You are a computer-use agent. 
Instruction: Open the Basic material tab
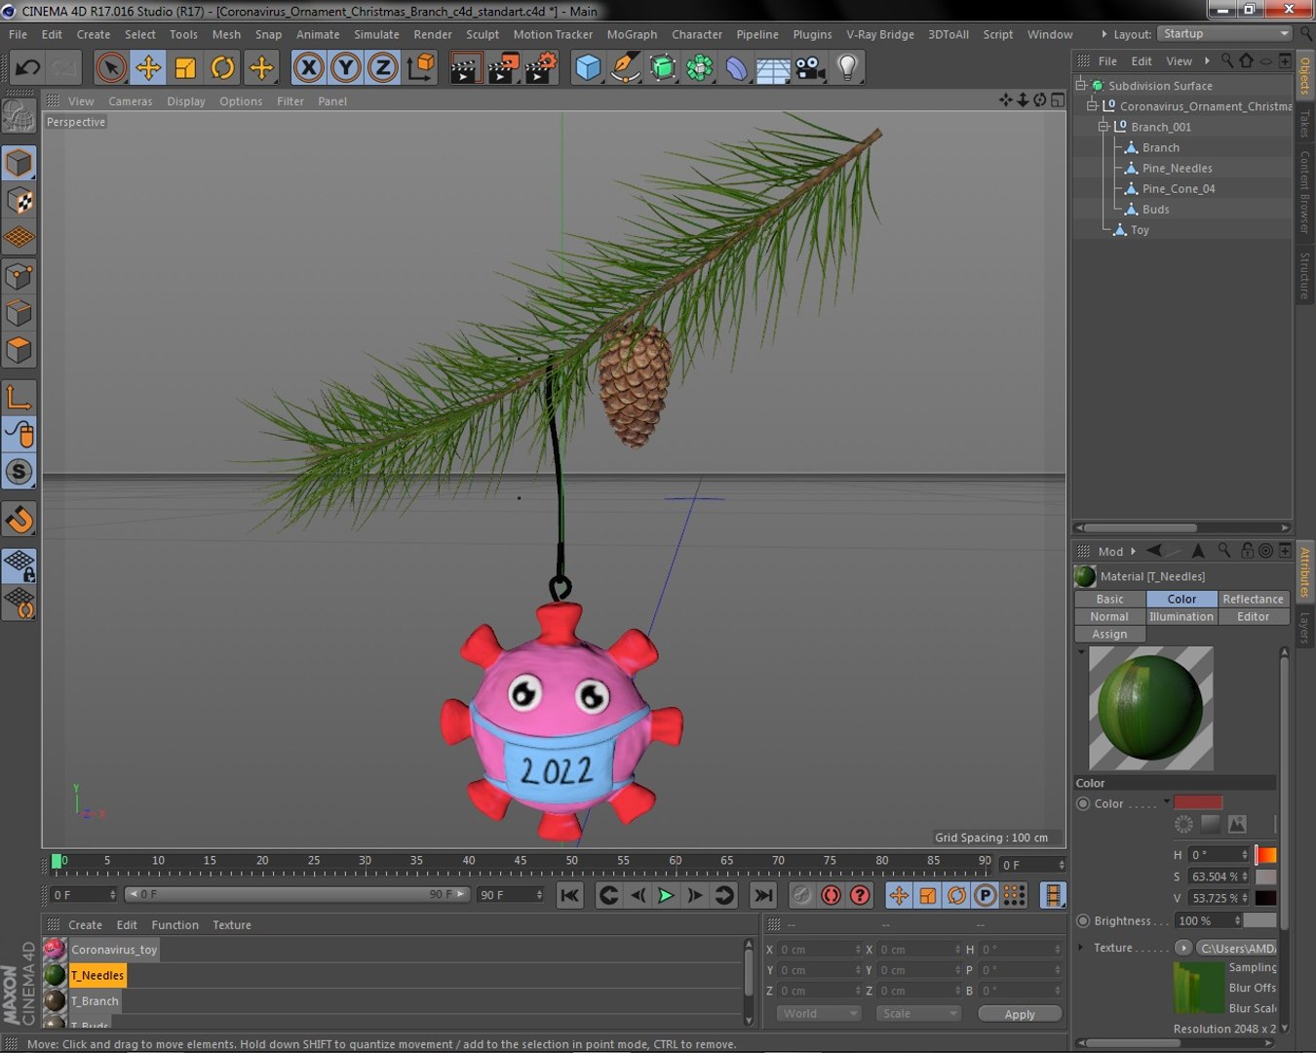click(1109, 600)
